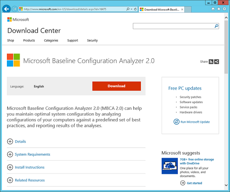This screenshot has width=230, height=192.
Task: Go back with the browser Back arrow
Action: (x=7, y=9)
